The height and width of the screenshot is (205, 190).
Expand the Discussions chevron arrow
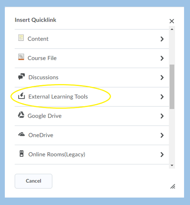click(x=162, y=77)
